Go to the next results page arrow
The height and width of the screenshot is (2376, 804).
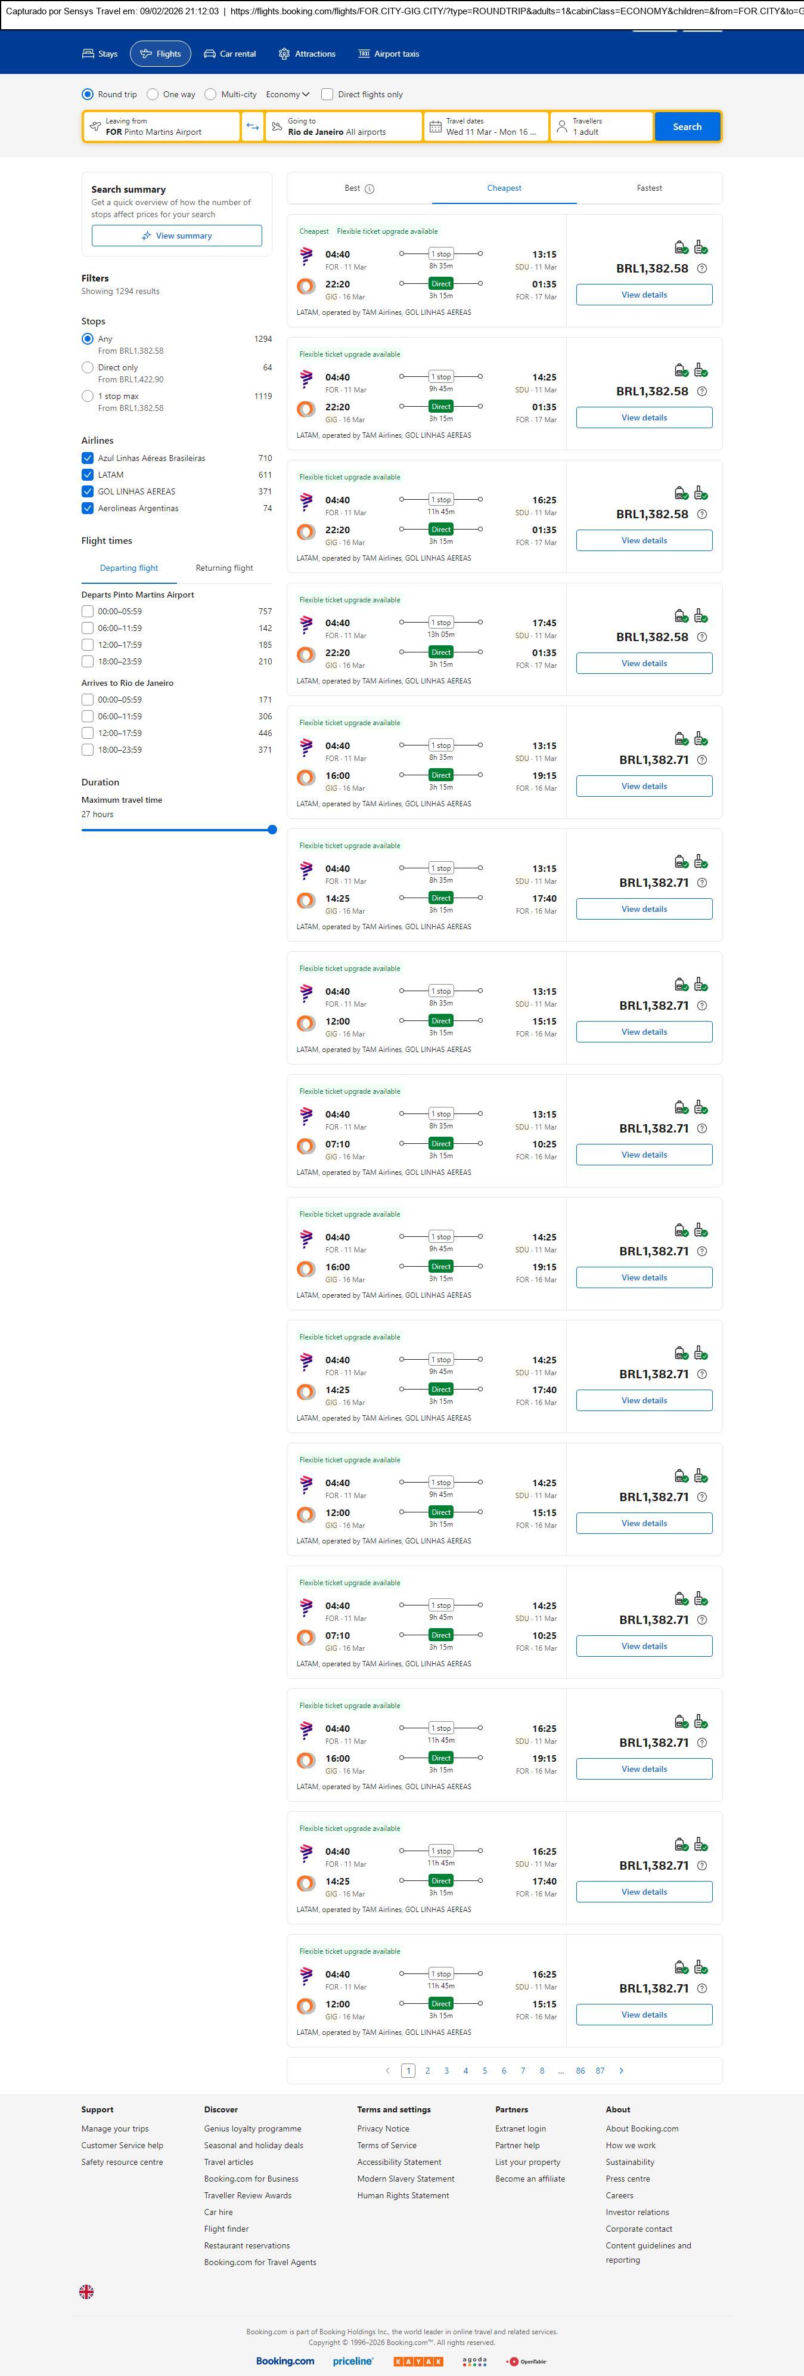point(622,2071)
